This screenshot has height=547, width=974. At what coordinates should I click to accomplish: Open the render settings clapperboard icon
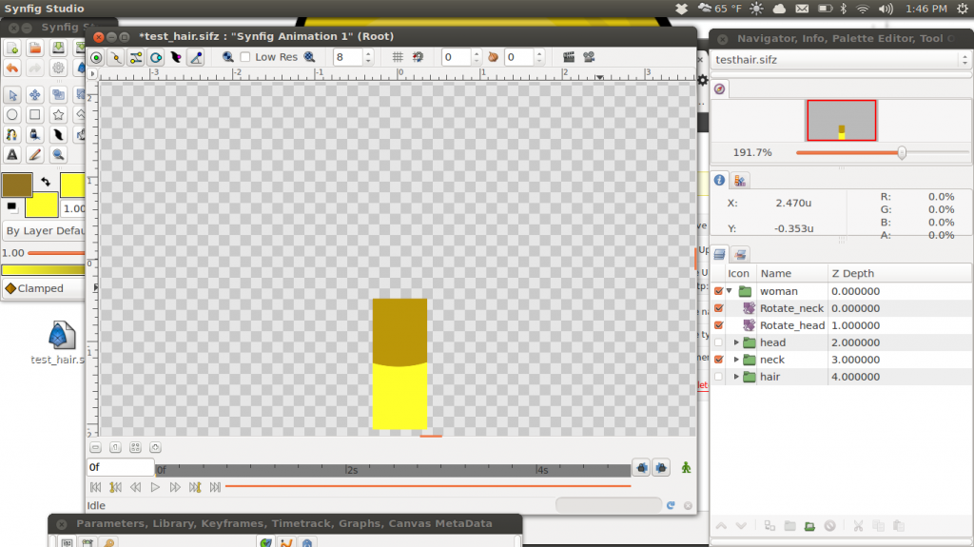click(569, 57)
